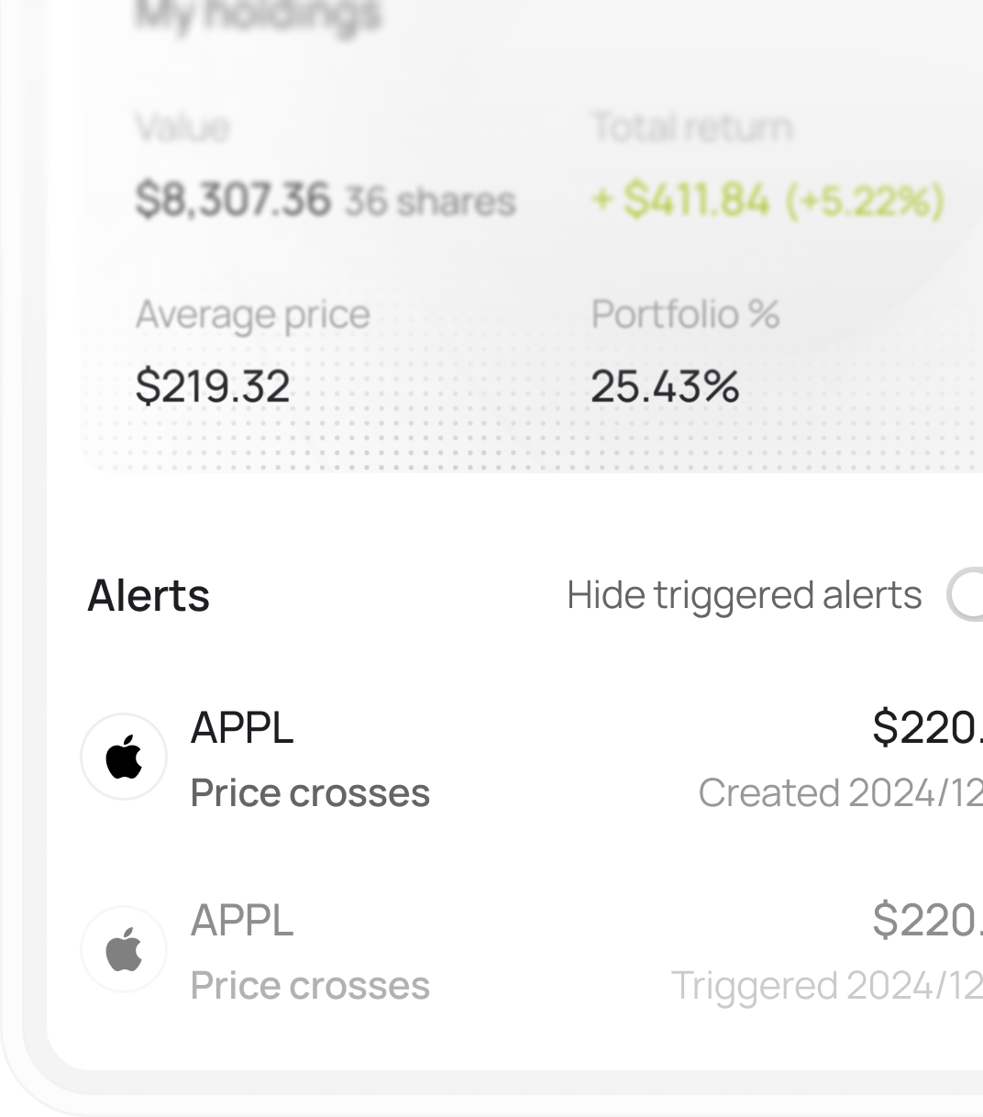Click the Hide triggered alerts label
This screenshot has width=983, height=1117.
744,595
